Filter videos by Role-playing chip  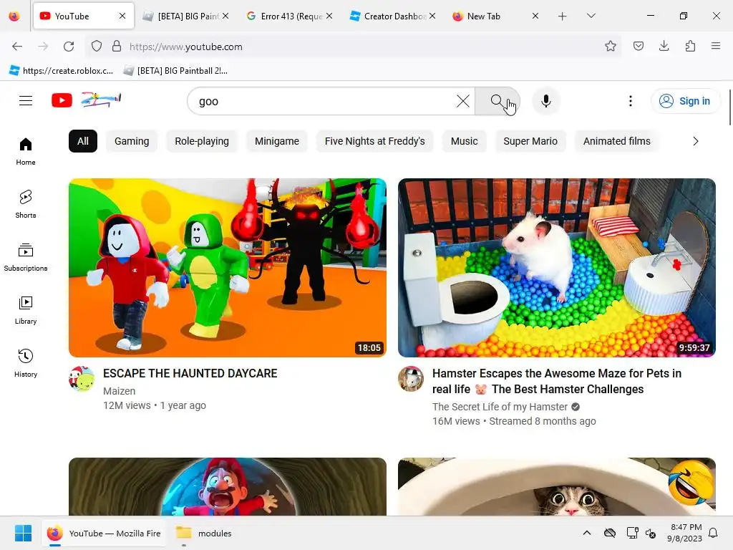coord(202,141)
